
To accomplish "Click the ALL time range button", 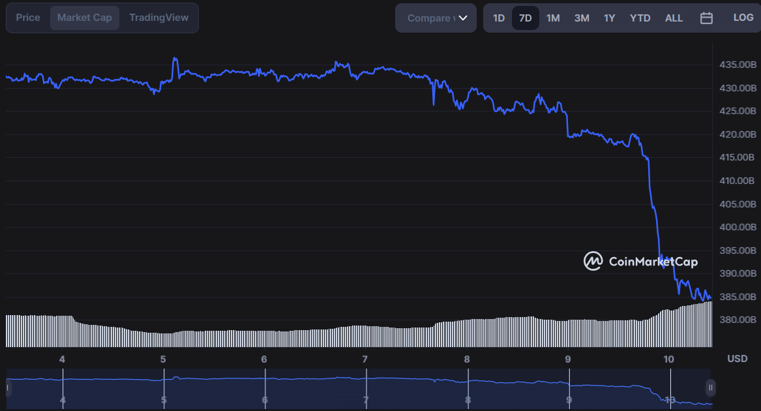I will (674, 18).
